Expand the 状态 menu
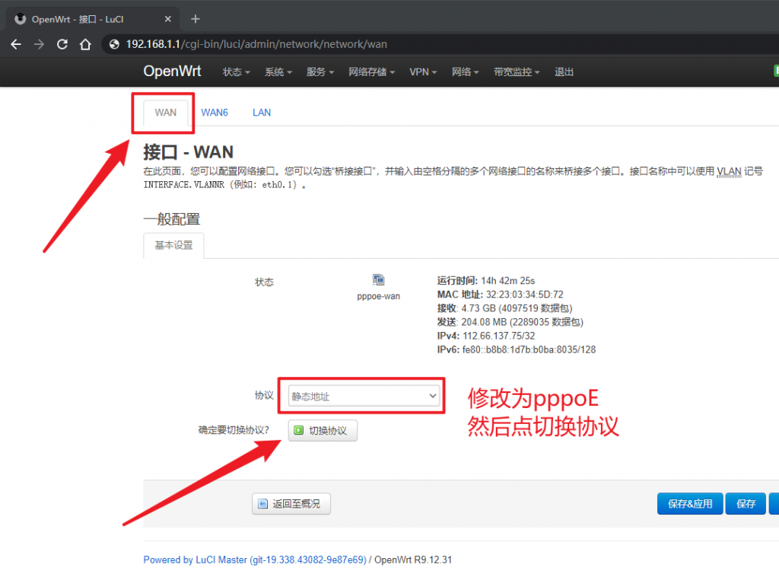779x574 pixels. pos(236,72)
